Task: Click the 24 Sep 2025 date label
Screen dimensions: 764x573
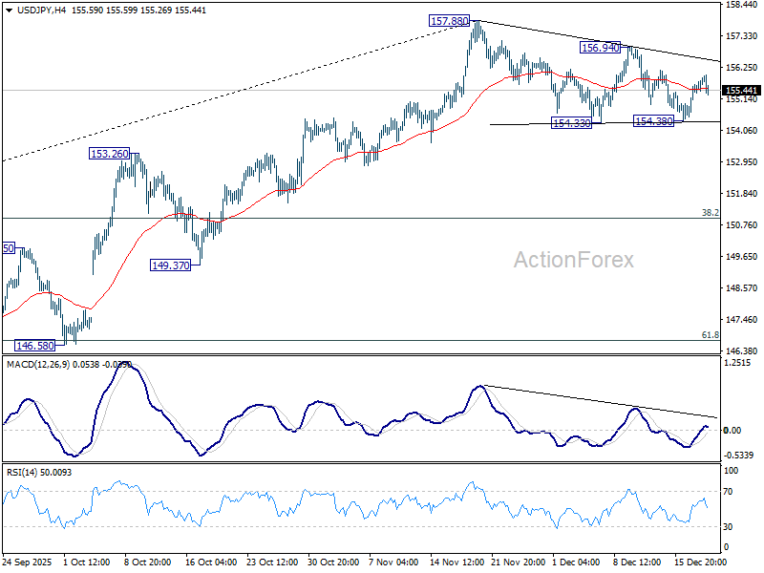Action: 27,562
